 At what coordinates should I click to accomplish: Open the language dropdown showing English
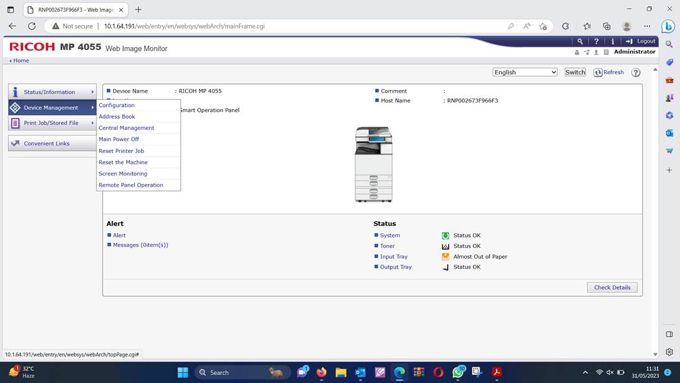[x=525, y=72]
